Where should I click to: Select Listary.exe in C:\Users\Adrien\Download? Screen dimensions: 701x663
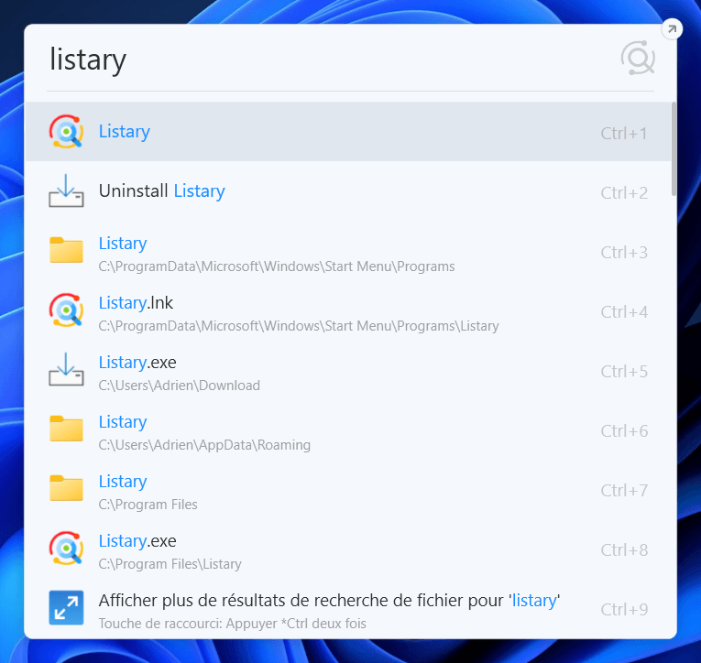[x=348, y=369]
